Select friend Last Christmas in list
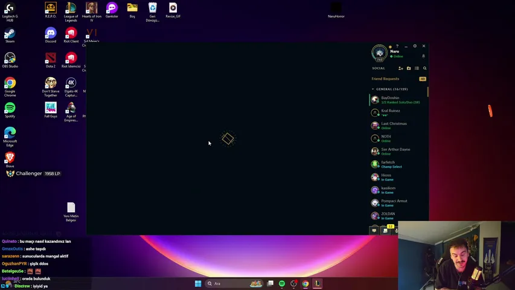The width and height of the screenshot is (515, 290). (x=398, y=125)
